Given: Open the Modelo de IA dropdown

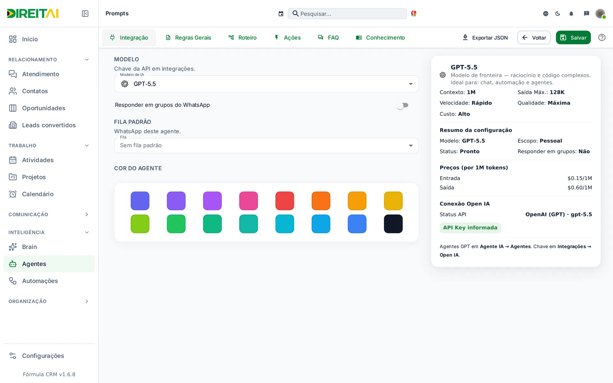Looking at the screenshot, I should (266, 84).
